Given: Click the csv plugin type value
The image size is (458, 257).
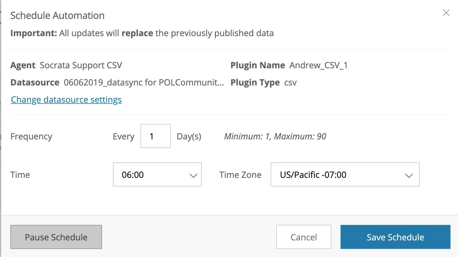Looking at the screenshot, I should click(x=290, y=83).
